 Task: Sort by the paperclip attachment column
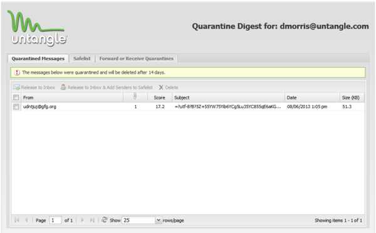point(135,97)
